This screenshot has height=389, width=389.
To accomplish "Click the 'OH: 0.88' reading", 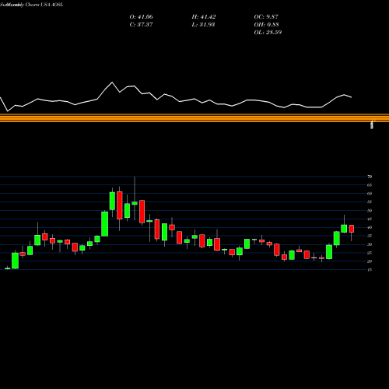I will (266, 25).
